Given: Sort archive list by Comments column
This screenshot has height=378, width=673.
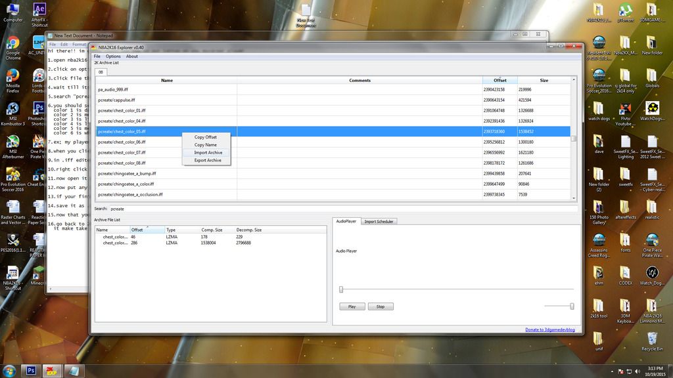Looking at the screenshot, I should pyautogui.click(x=360, y=80).
